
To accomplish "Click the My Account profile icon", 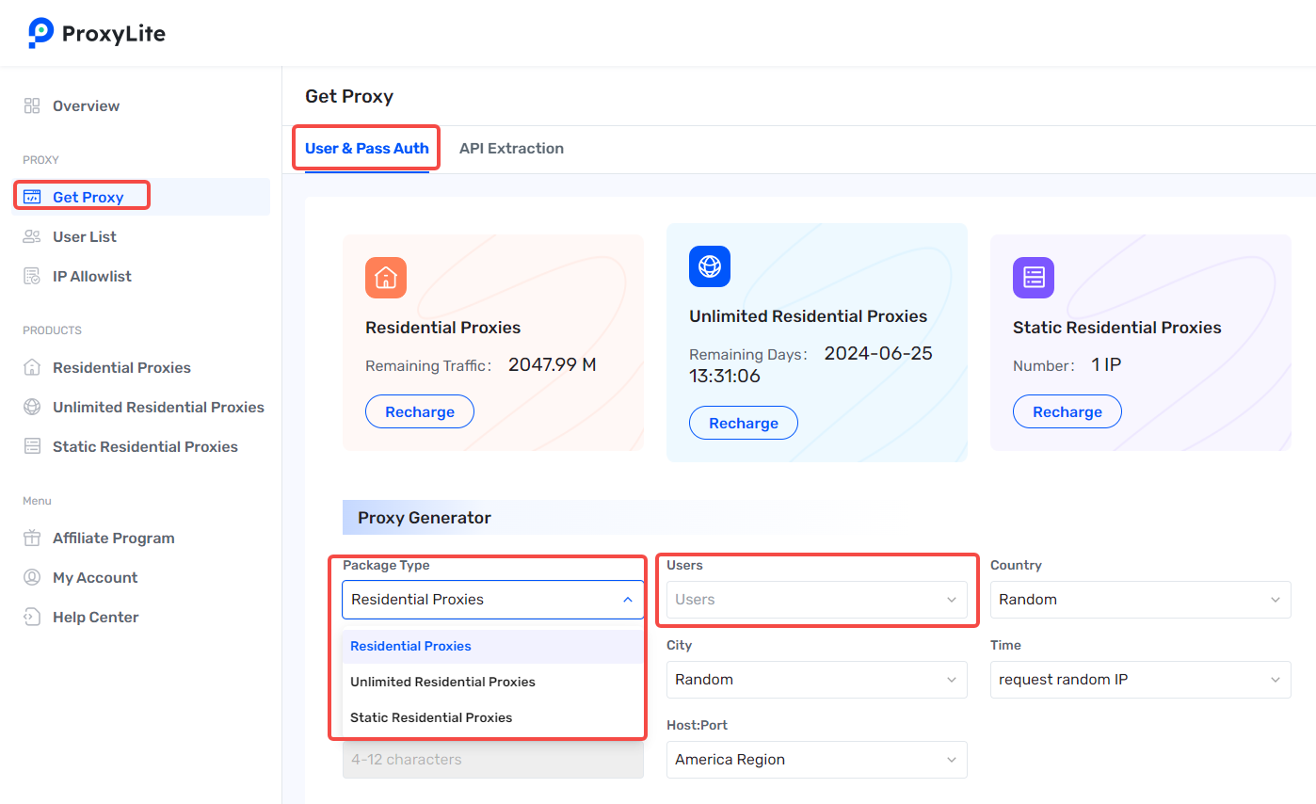I will pyautogui.click(x=32, y=577).
